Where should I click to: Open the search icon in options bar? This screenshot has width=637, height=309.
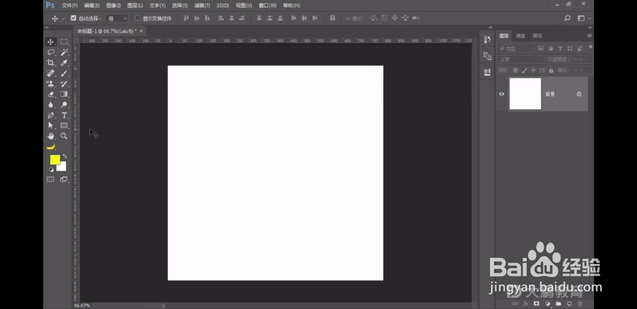click(567, 18)
